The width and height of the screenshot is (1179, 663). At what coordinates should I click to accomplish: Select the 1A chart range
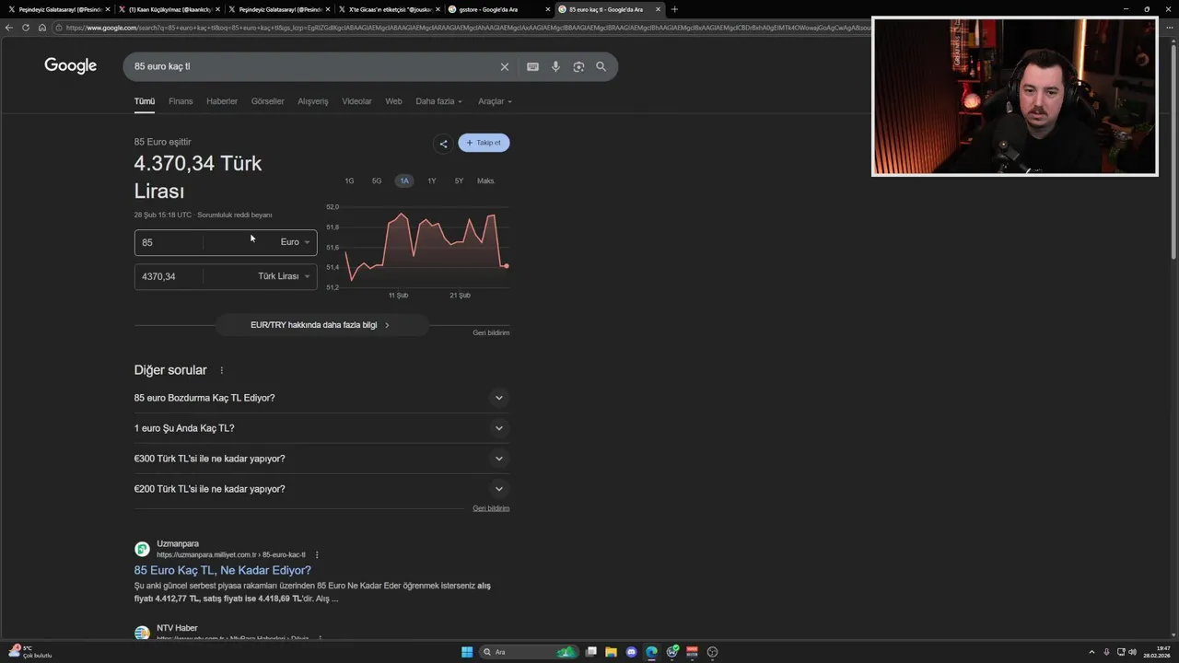(403, 180)
